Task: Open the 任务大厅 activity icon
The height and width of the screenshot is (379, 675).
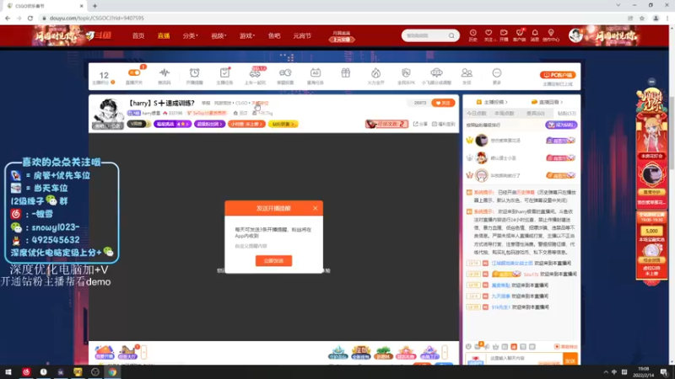Action: (127, 352)
